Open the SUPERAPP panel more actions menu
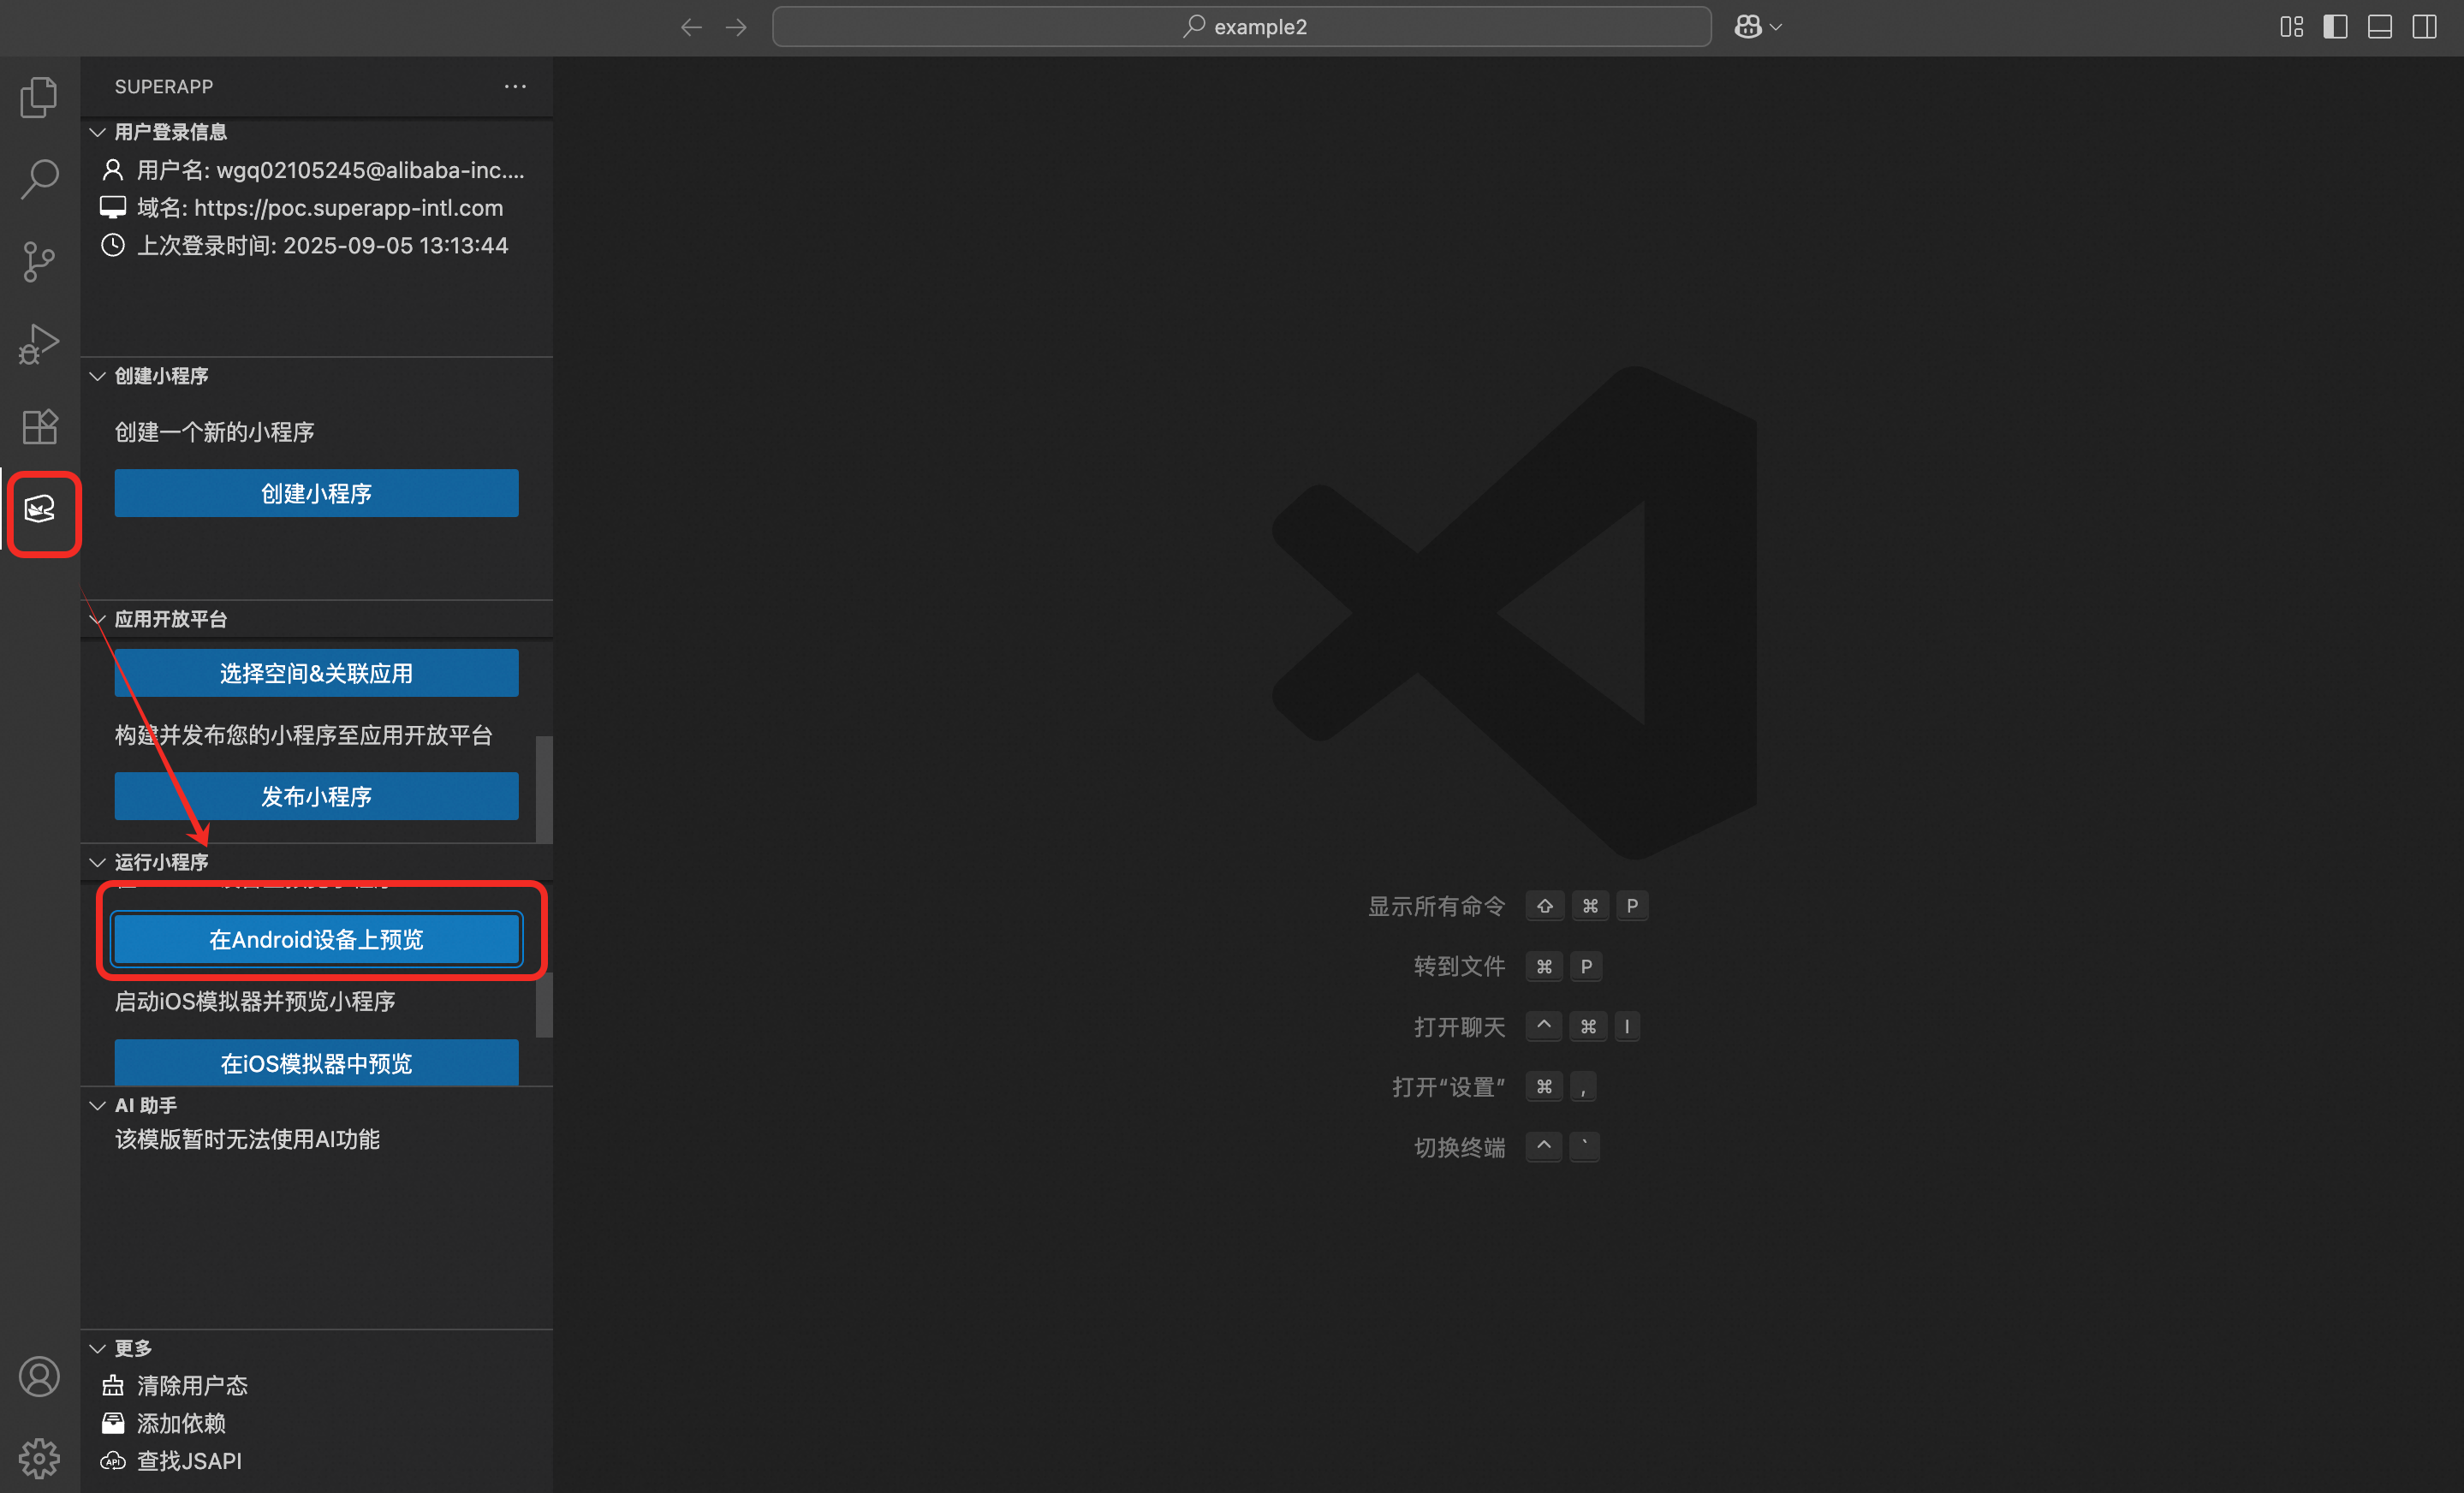 pyautogui.click(x=515, y=87)
